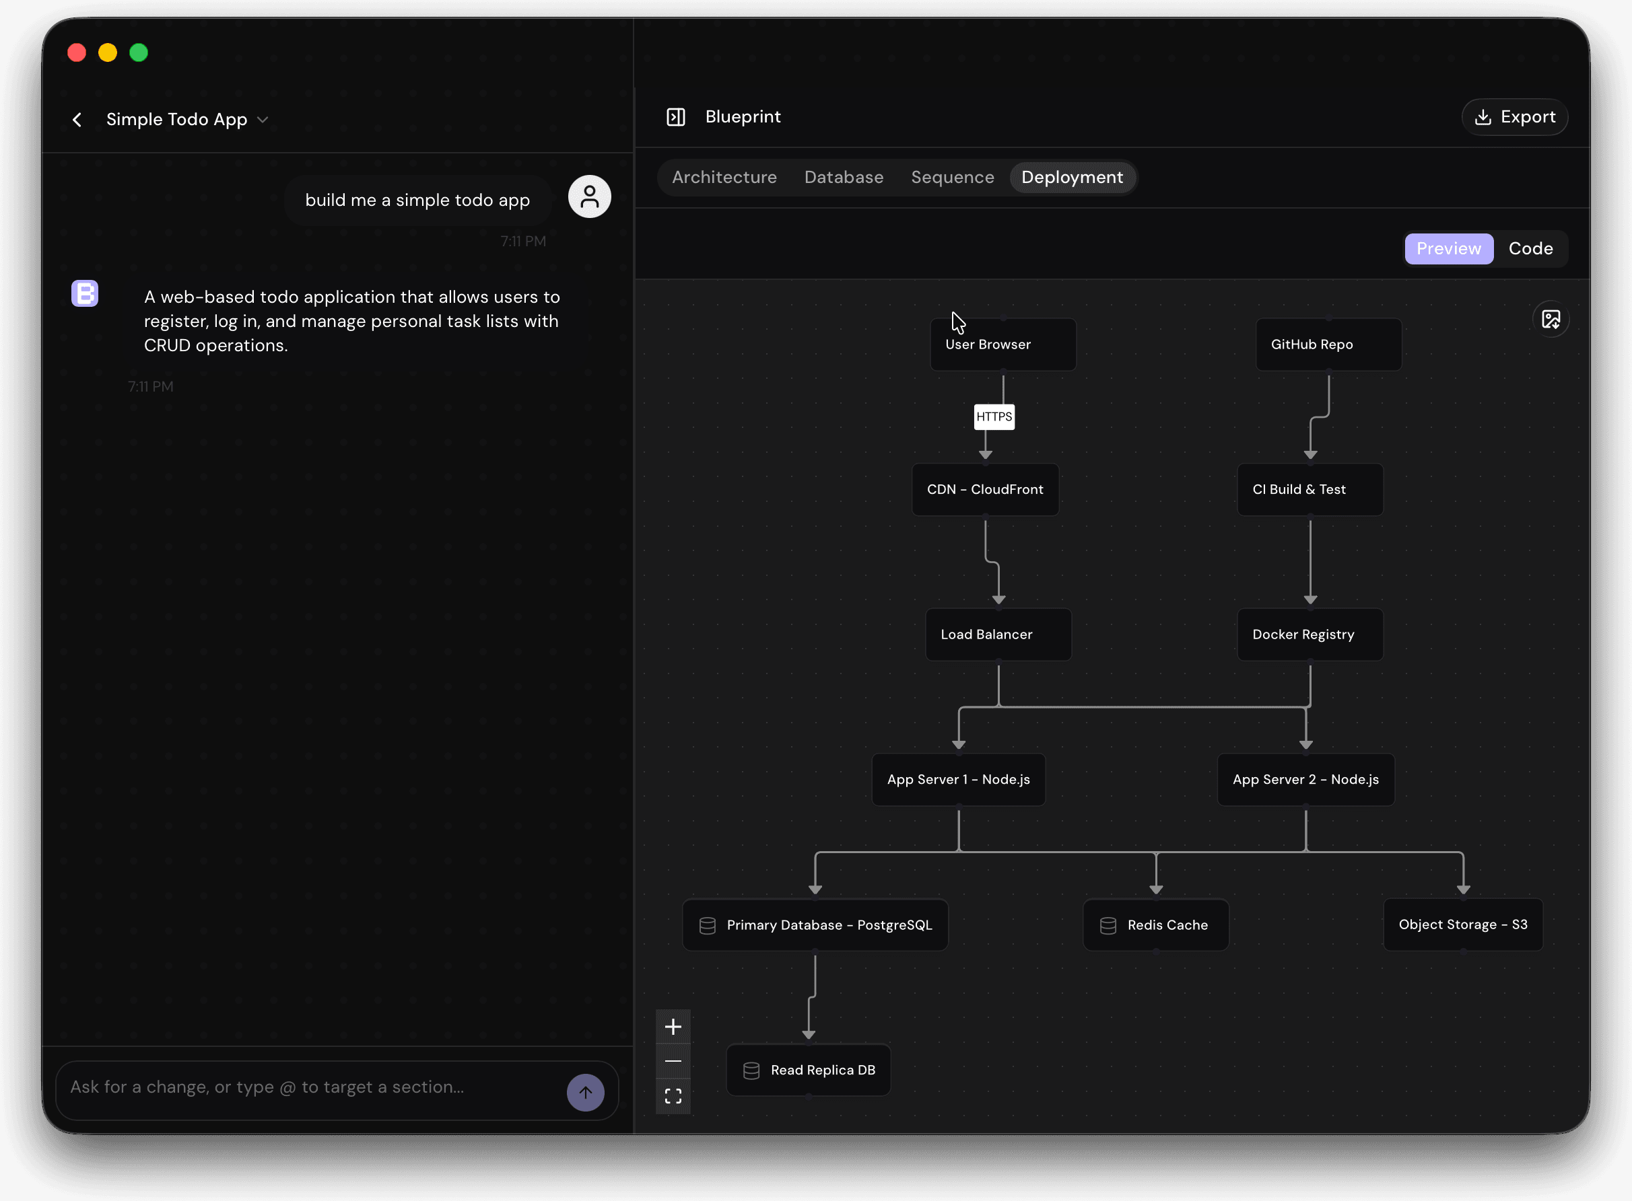Zoom in with the plus button

[x=673, y=1027]
